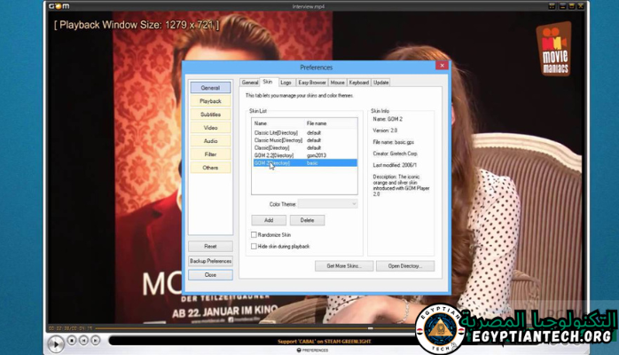Viewport: 619px width, 355px height.
Task: Click the GOM logo in the title bar
Action: pyautogui.click(x=59, y=6)
